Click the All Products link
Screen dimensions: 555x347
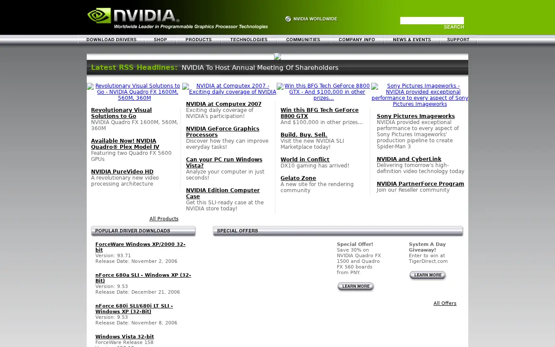pyautogui.click(x=164, y=219)
